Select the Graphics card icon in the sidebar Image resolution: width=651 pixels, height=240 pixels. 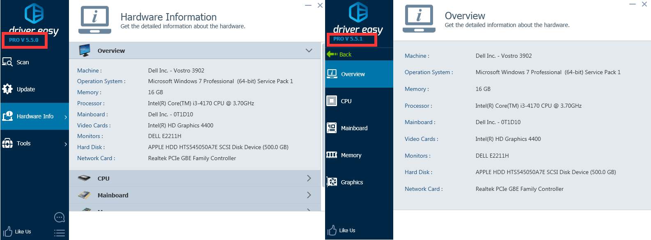[x=332, y=182]
